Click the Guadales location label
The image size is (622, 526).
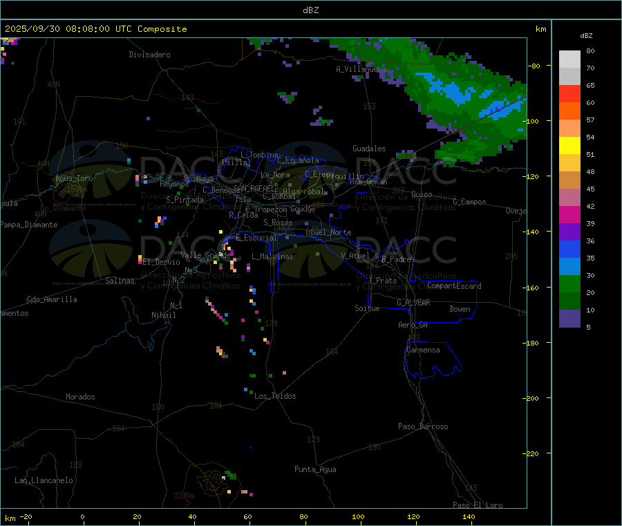click(369, 149)
